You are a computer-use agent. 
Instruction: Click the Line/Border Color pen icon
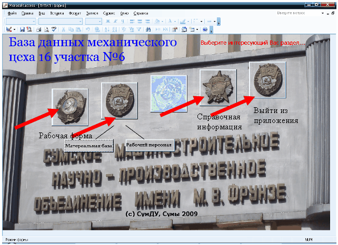pyautogui.click(x=183, y=22)
